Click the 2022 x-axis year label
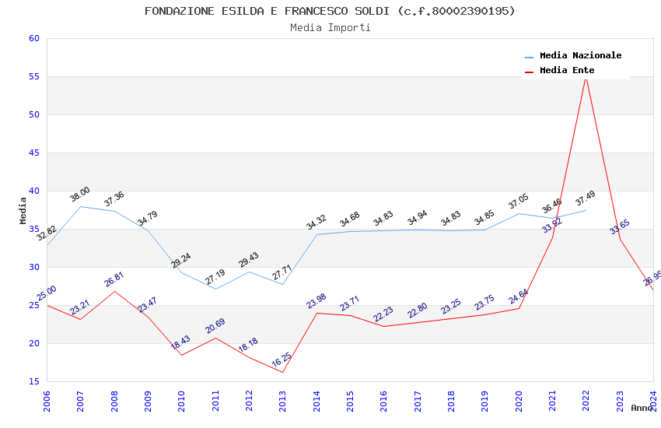Viewport: 661px width, 428px height. 586,401
